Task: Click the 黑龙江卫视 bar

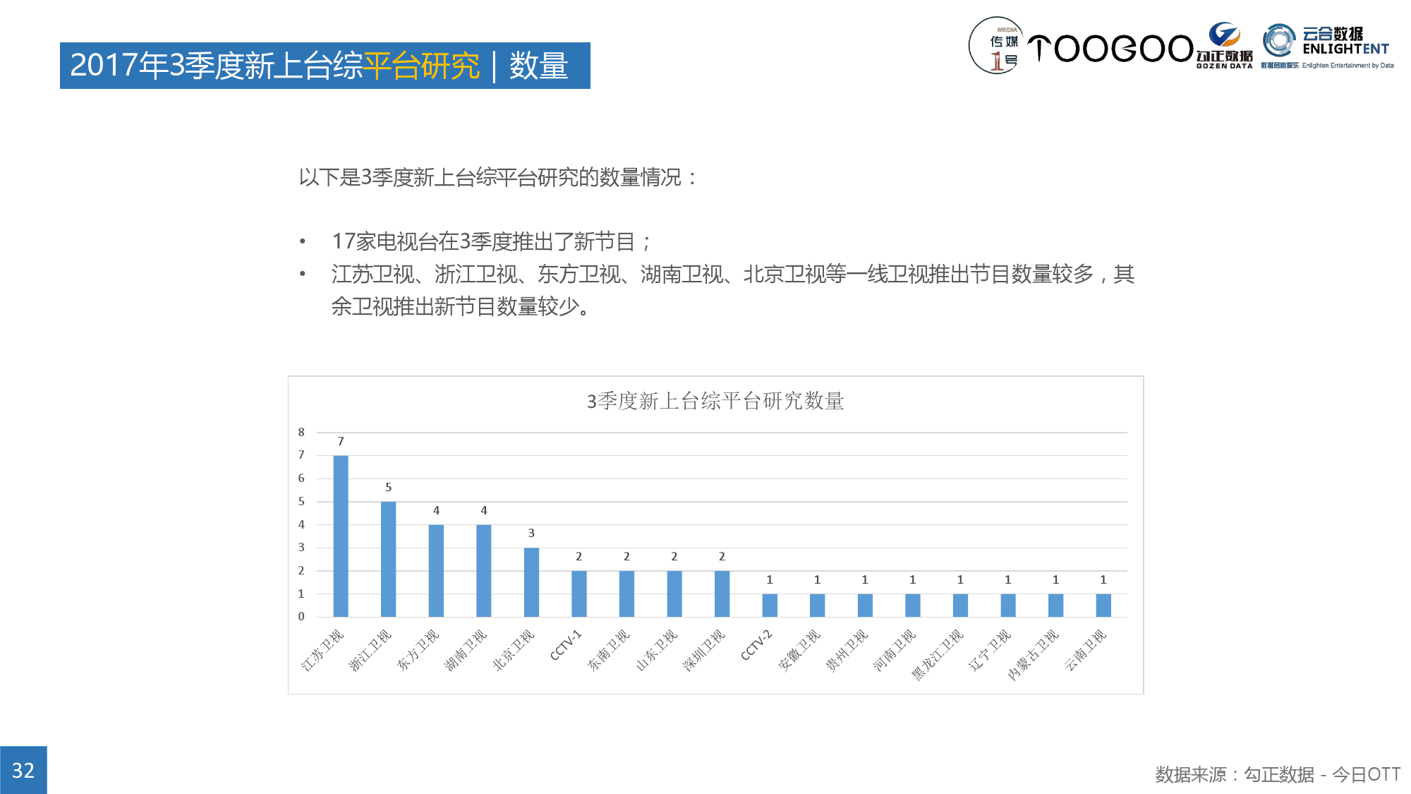Action: pyautogui.click(x=960, y=605)
